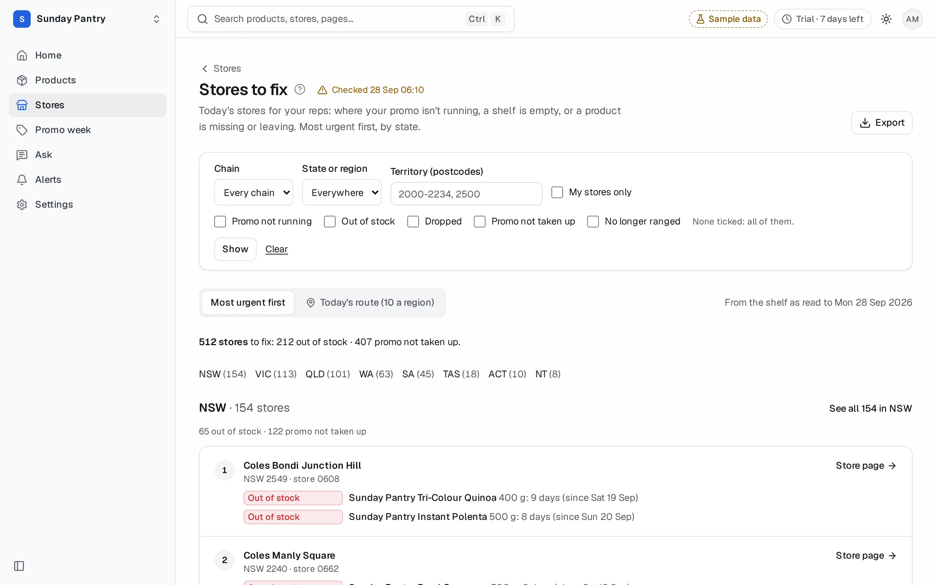936x585 pixels.
Task: Jump to NSW (154) state link
Action: (x=222, y=374)
